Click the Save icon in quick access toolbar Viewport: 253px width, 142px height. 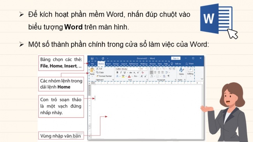pos(92,58)
